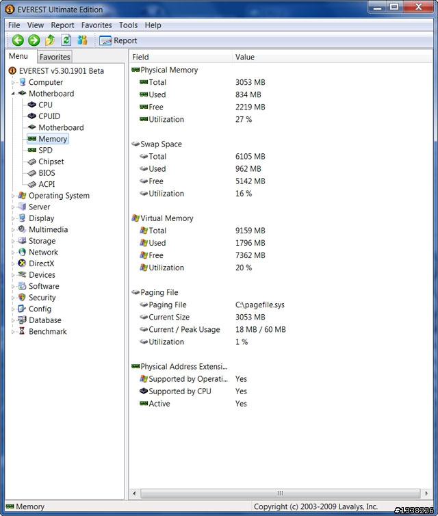Click the Current / Peak Usage row
The image size is (438, 516).
pos(281,329)
